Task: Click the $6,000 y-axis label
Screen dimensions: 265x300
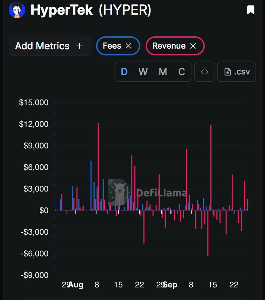Action: 36,167
